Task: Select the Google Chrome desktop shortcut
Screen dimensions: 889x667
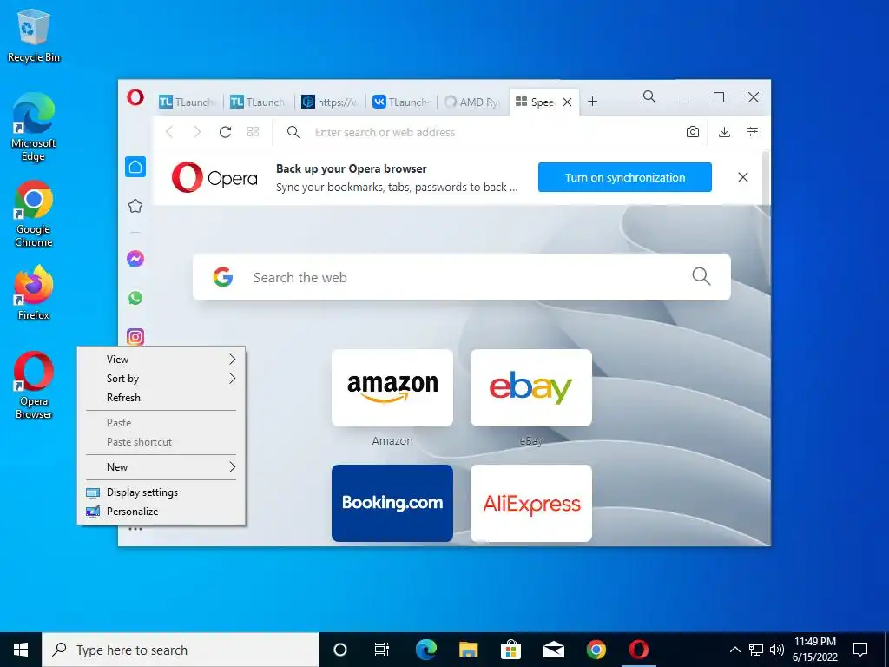Action: tap(34, 214)
